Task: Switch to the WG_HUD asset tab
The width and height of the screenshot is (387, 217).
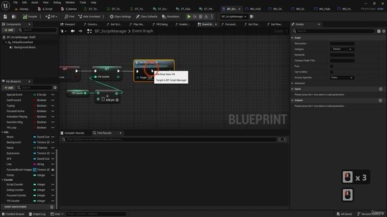Action: click(x=253, y=9)
